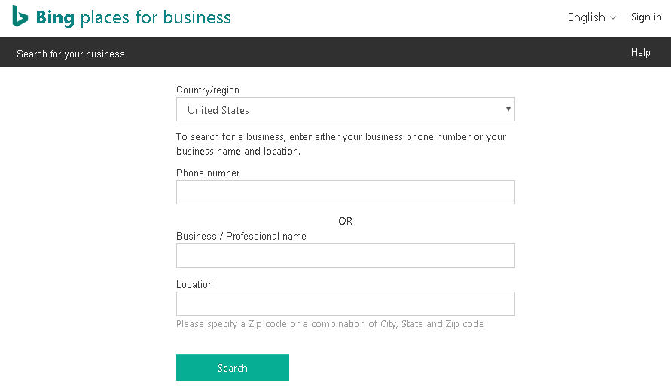This screenshot has width=671, height=392.
Task: Click the "Country/region" field label
Action: pos(208,90)
